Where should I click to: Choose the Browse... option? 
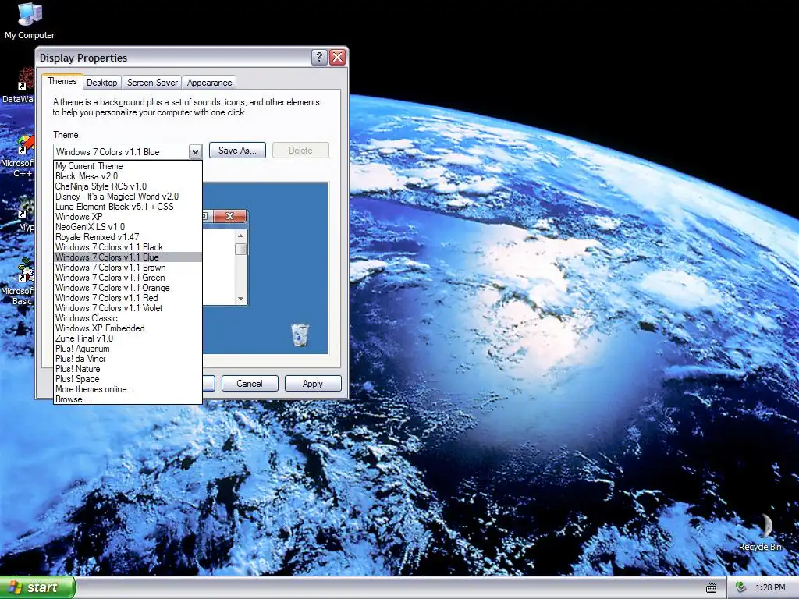(x=128, y=399)
